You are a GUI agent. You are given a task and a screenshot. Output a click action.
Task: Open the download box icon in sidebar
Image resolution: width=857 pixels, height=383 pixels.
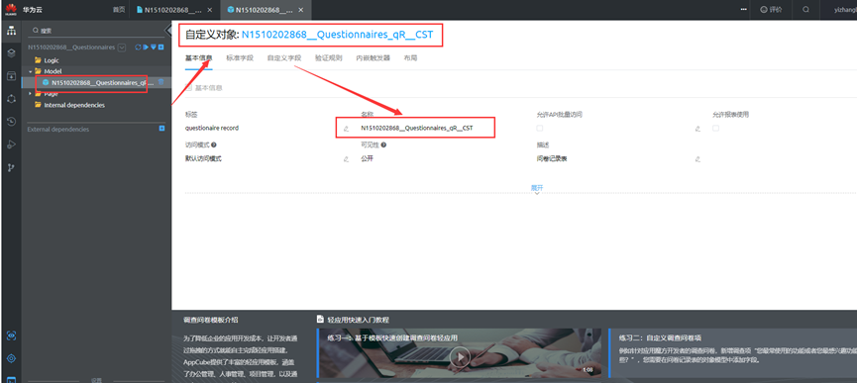(x=11, y=76)
